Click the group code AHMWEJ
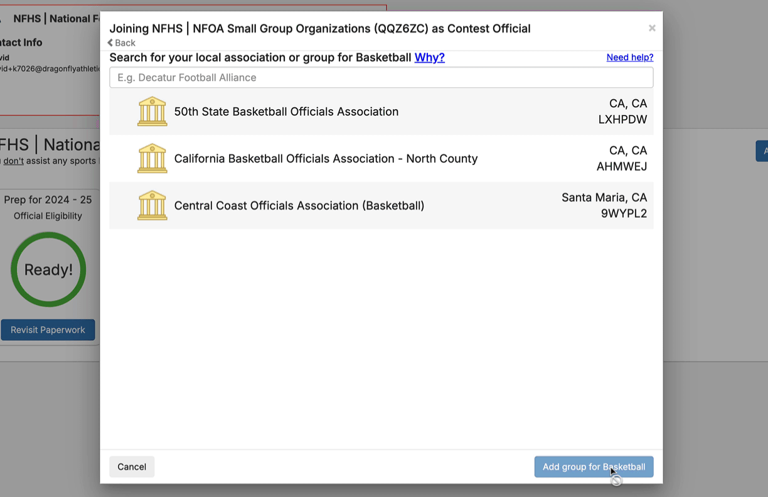 click(x=621, y=167)
